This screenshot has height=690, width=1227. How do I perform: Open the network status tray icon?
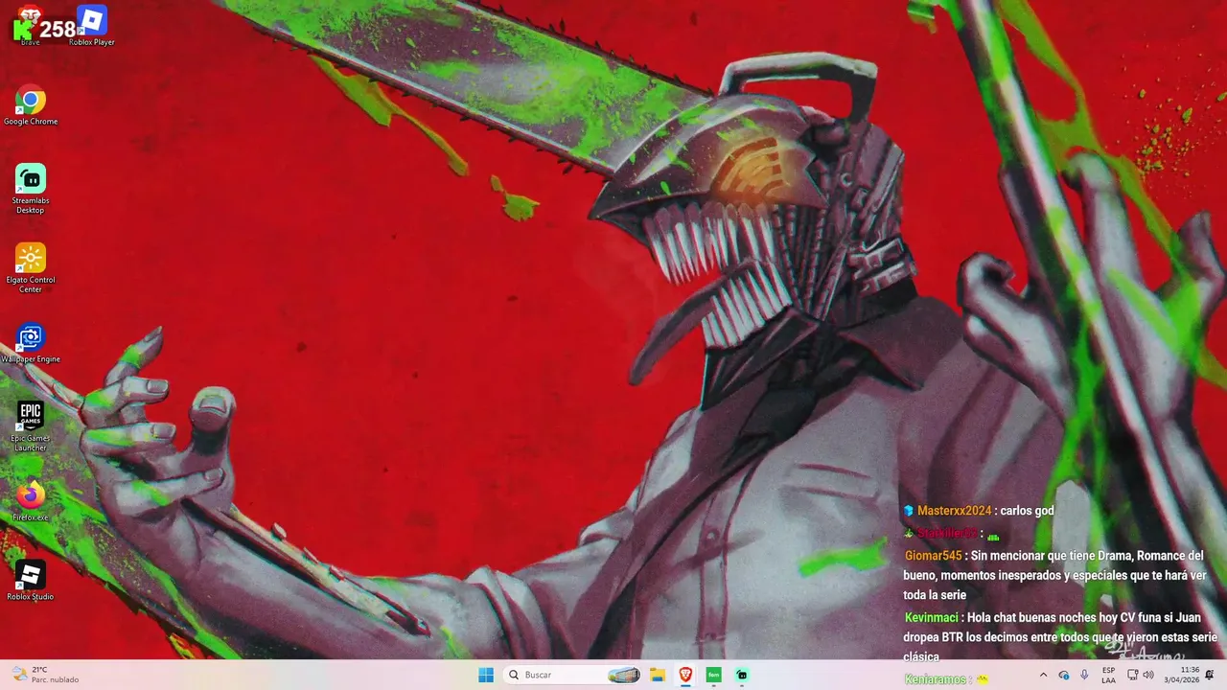pyautogui.click(x=1132, y=675)
